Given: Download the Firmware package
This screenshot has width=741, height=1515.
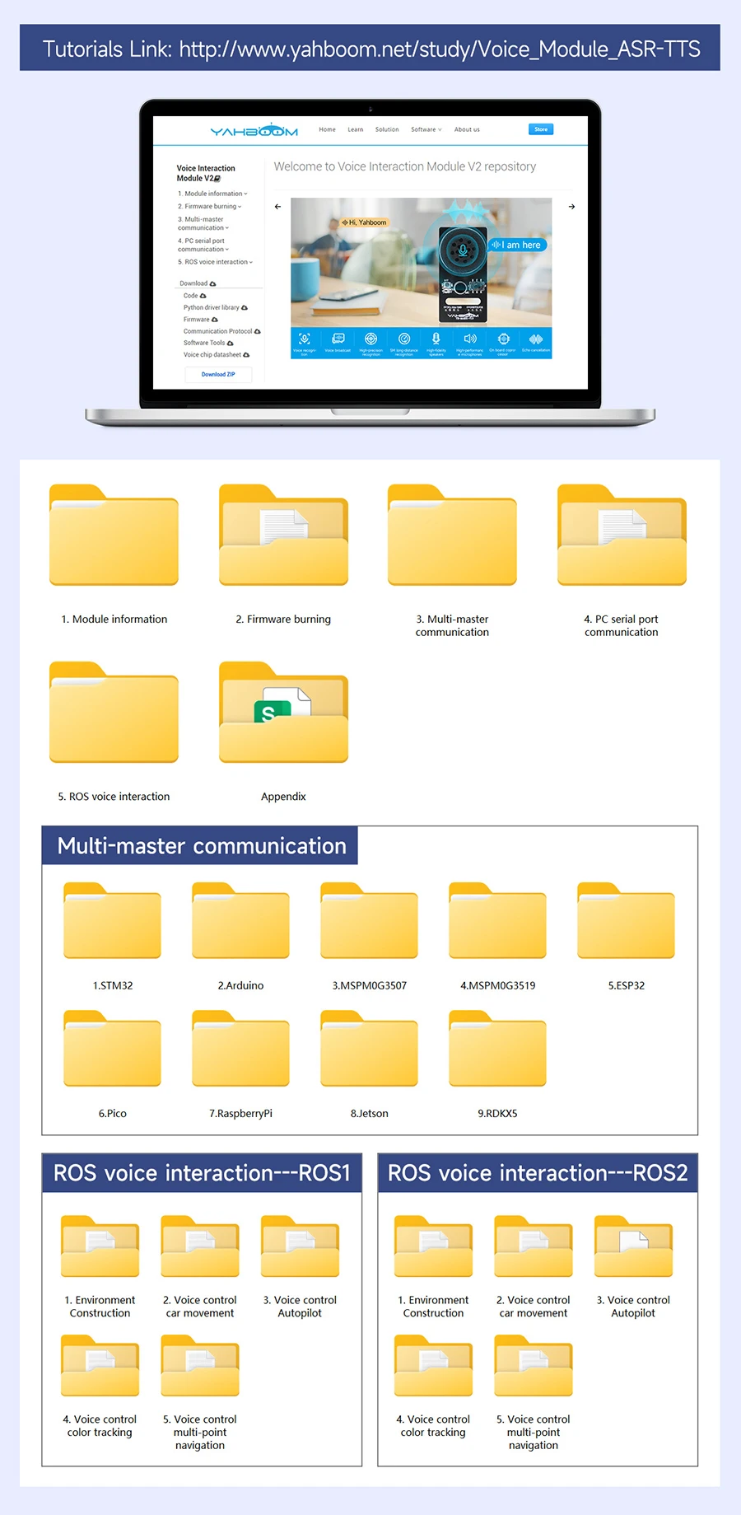Looking at the screenshot, I should [x=201, y=320].
